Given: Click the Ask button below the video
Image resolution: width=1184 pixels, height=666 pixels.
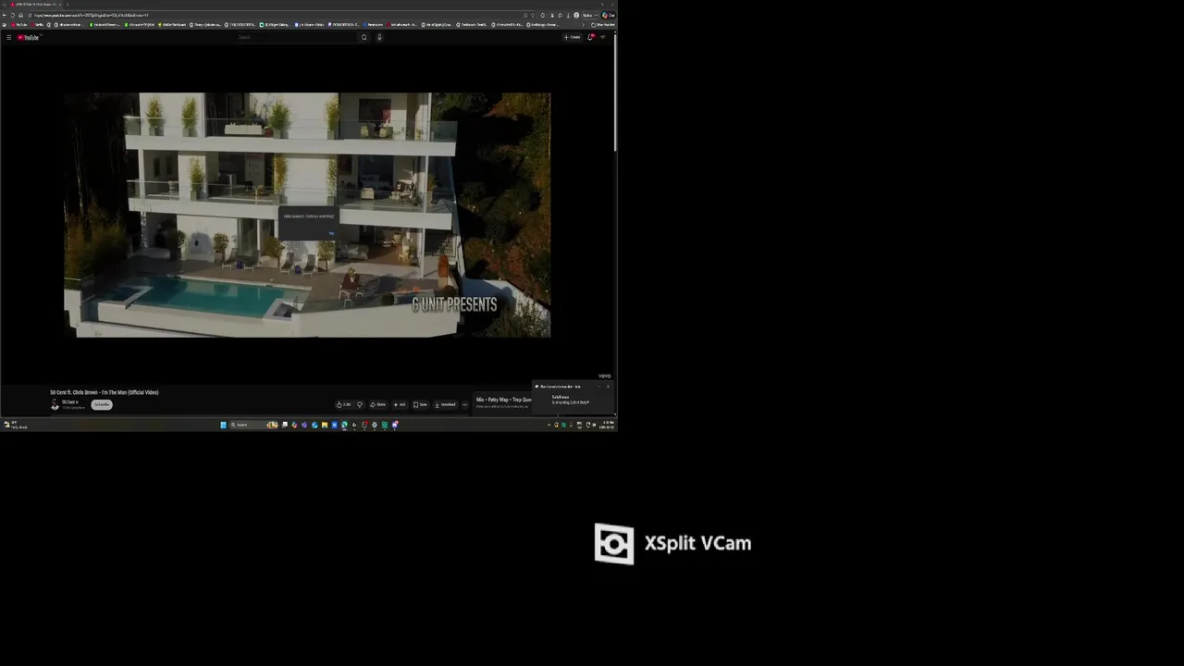Looking at the screenshot, I should 400,404.
